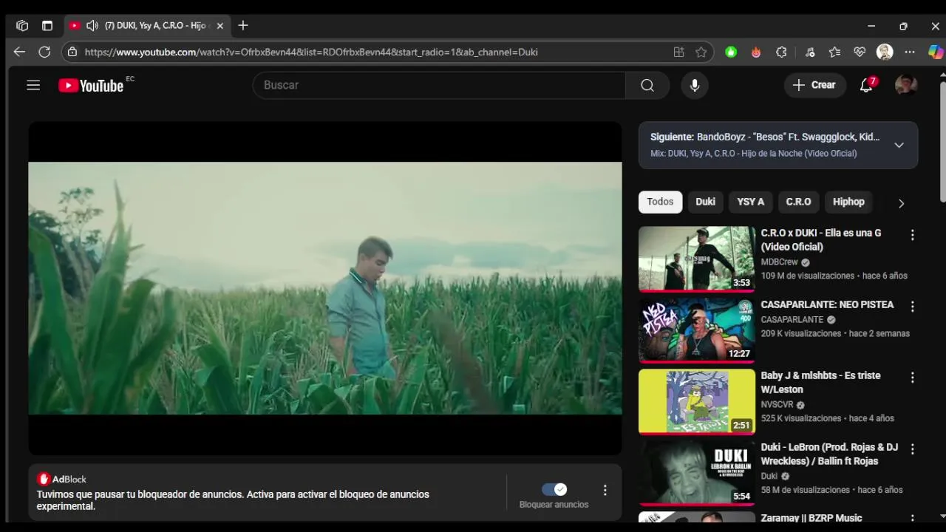Open the YouTube hamburger guide menu
Image resolution: width=946 pixels, height=532 pixels.
click(33, 85)
